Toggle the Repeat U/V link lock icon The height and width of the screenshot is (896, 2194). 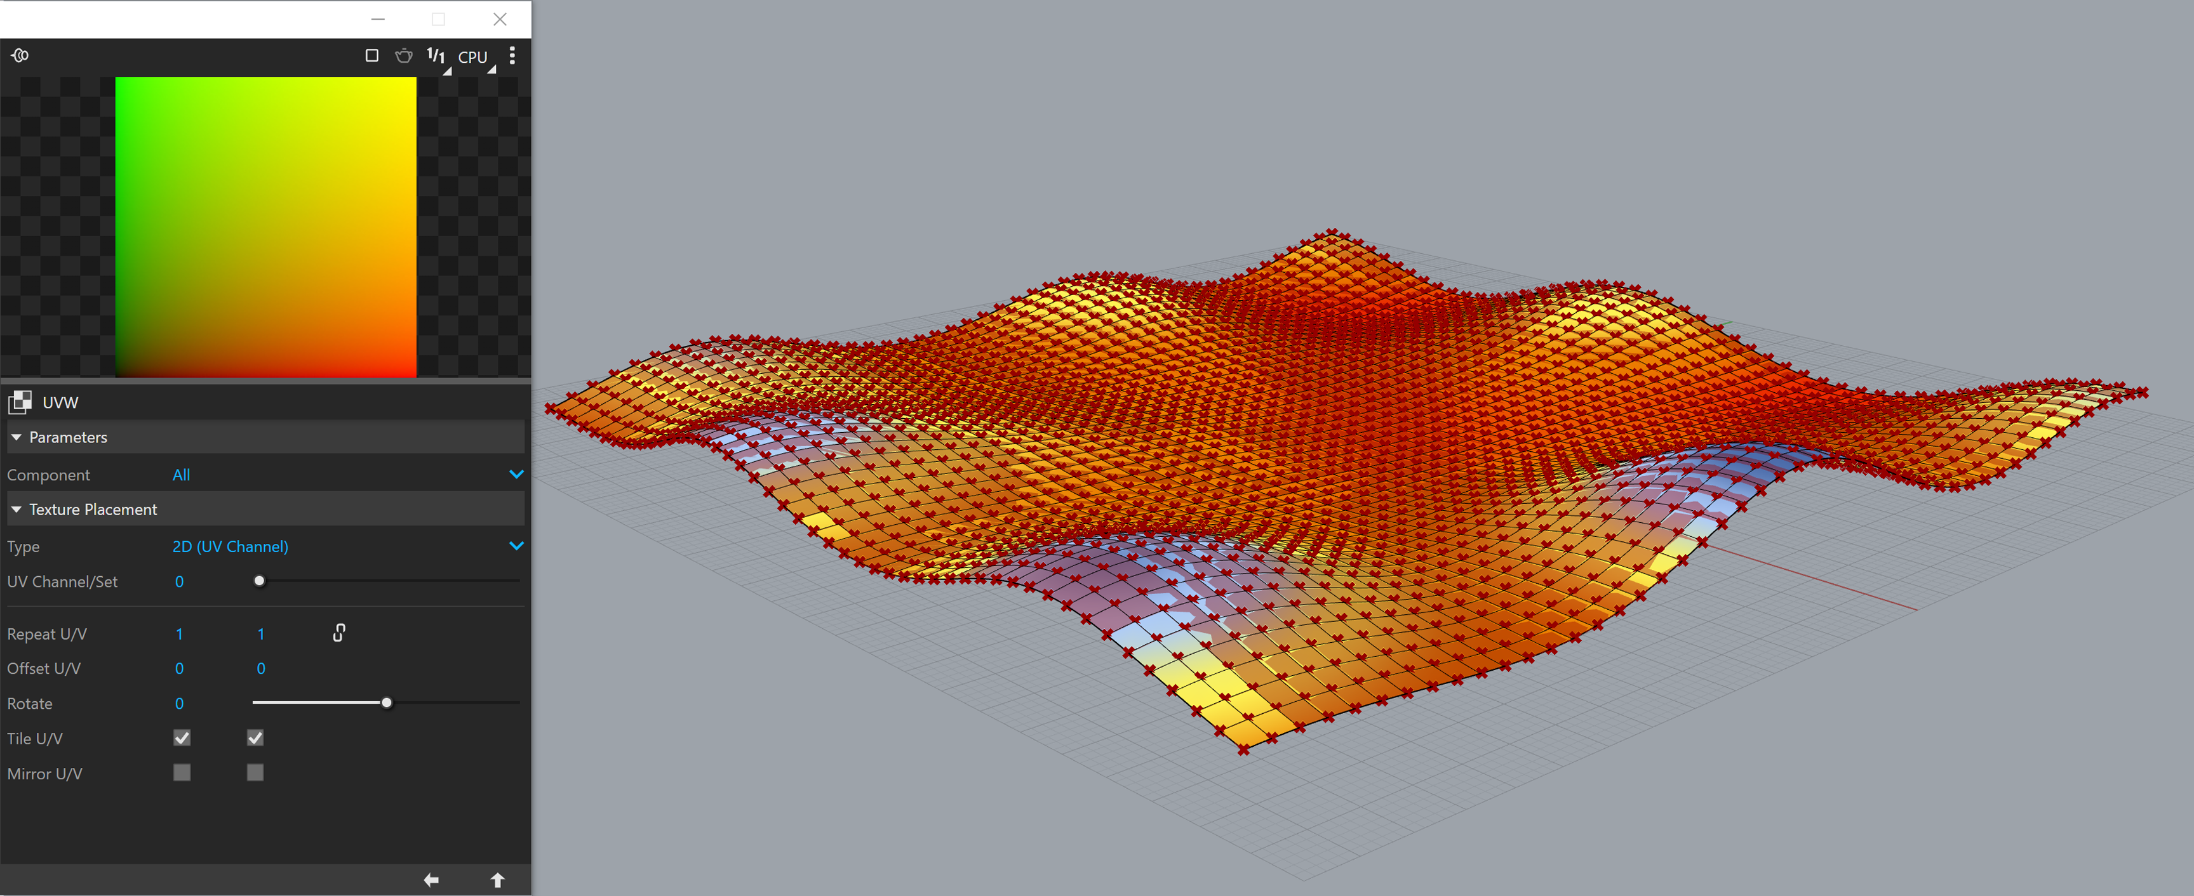pos(339,632)
